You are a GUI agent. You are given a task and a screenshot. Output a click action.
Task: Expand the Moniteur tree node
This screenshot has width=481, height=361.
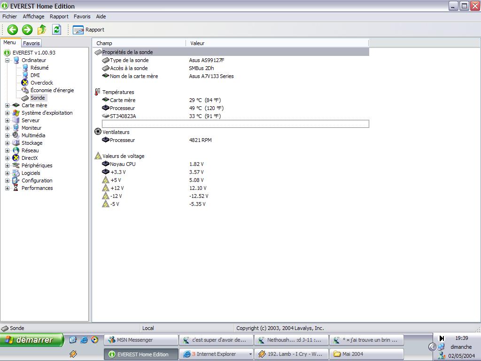click(7, 128)
